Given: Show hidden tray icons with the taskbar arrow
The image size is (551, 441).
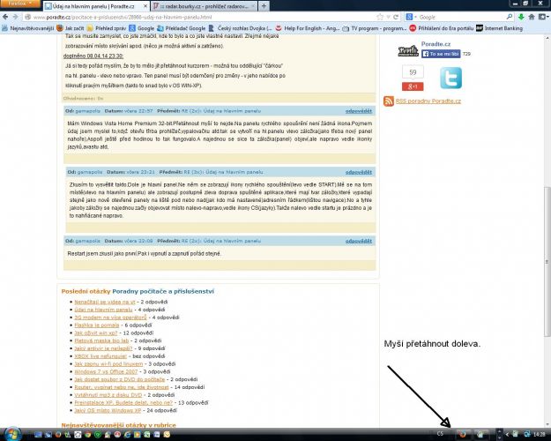Looking at the screenshot, I should 507,434.
